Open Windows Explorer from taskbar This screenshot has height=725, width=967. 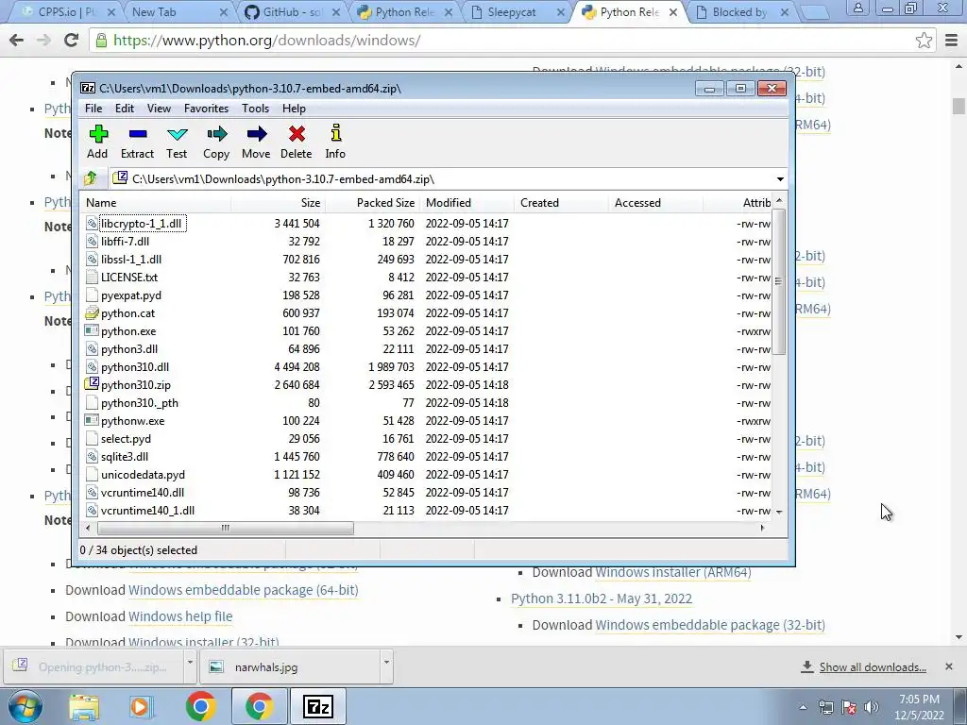84,707
